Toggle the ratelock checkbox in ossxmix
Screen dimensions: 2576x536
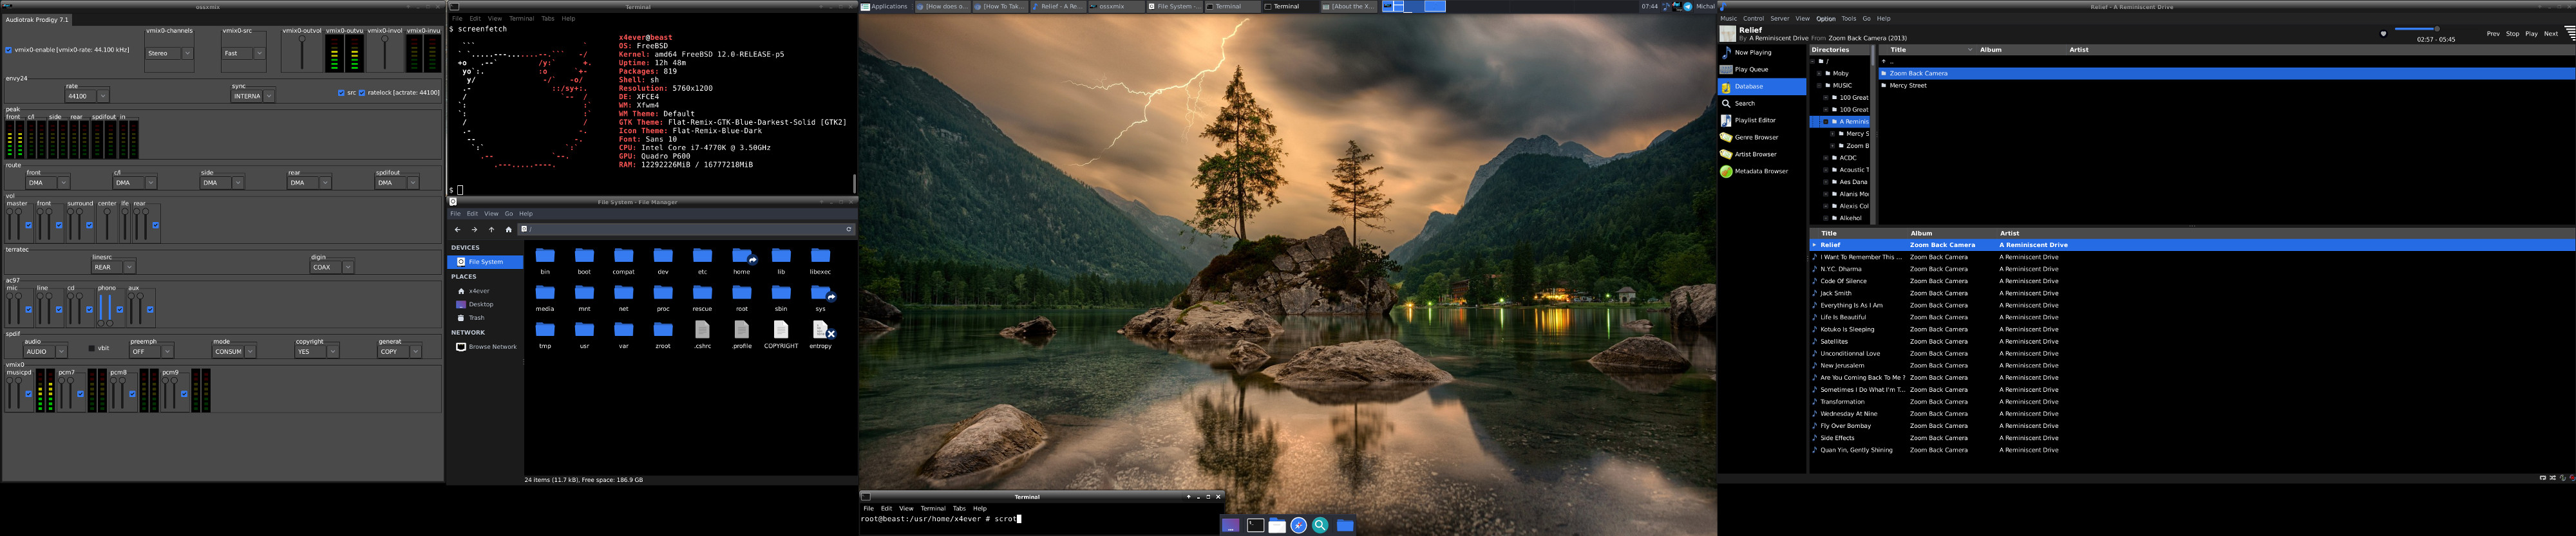pos(362,93)
